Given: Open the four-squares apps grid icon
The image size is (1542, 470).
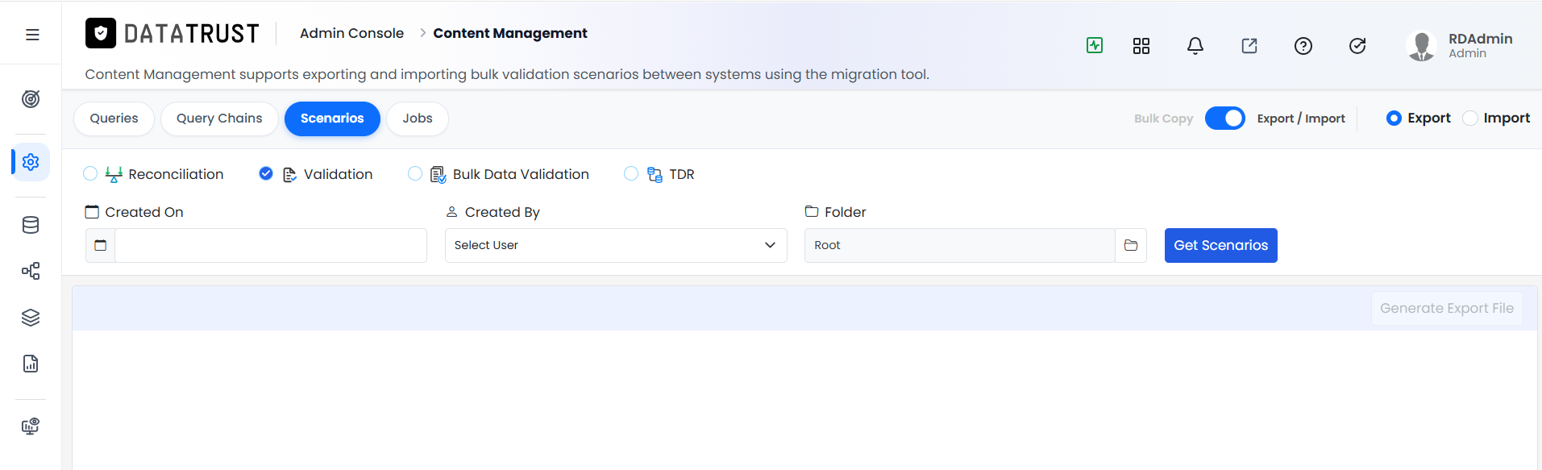Looking at the screenshot, I should (x=1141, y=46).
